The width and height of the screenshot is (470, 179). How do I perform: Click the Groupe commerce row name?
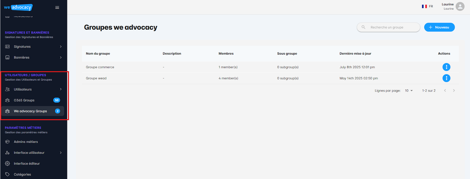click(x=100, y=67)
